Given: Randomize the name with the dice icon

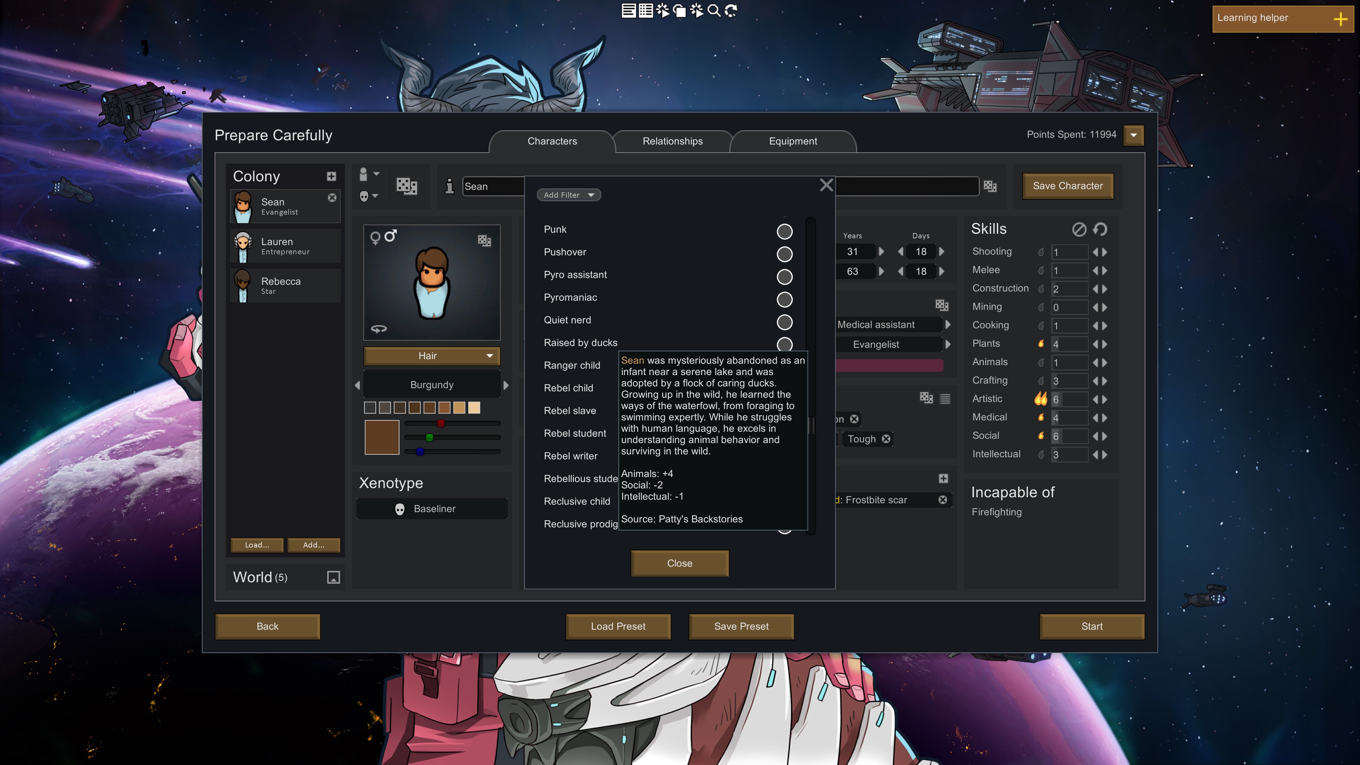Looking at the screenshot, I should click(990, 186).
